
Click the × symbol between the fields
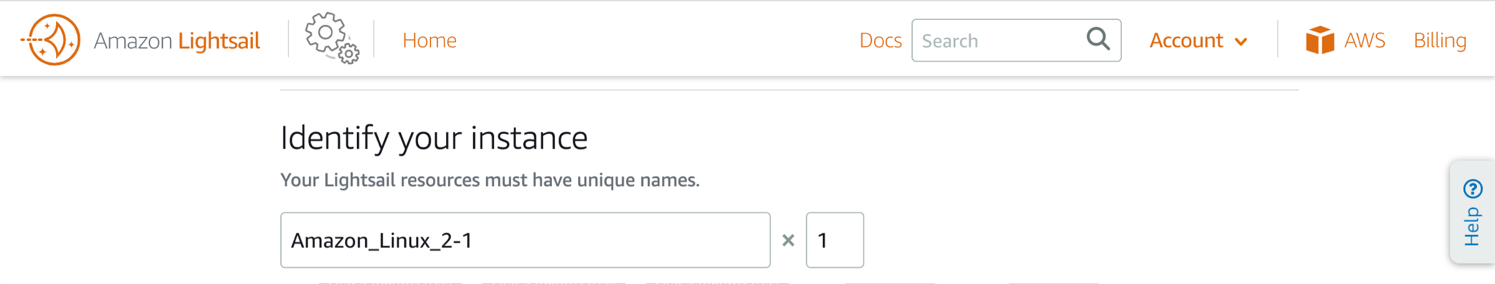(x=788, y=240)
